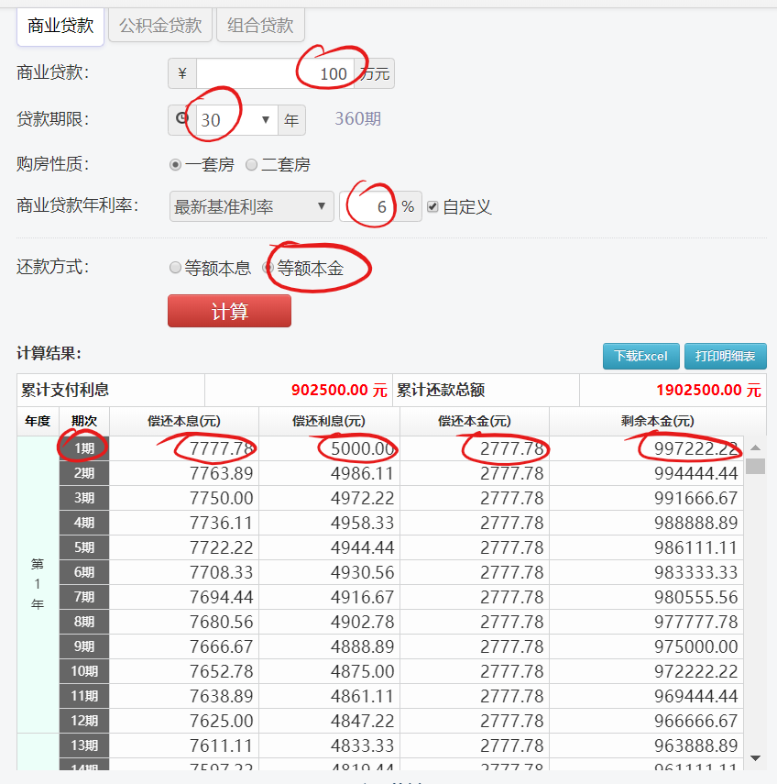The image size is (777, 784).
Task: Click the 360期 term text
Action: point(357,119)
